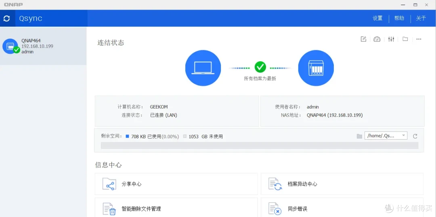Open 分享中心 share center

[176, 184]
